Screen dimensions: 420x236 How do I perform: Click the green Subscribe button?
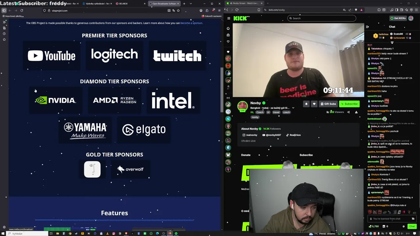[x=349, y=104]
